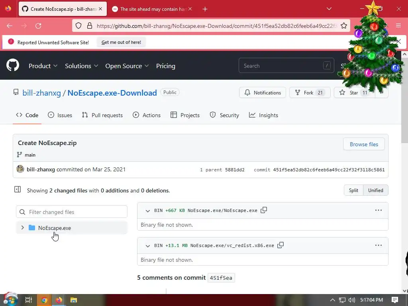The image size is (408, 306).
Task: Switch to 'The site ahead may contain' tab
Action: pyautogui.click(x=152, y=9)
